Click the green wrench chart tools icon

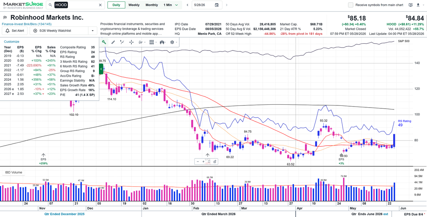click(x=104, y=42)
